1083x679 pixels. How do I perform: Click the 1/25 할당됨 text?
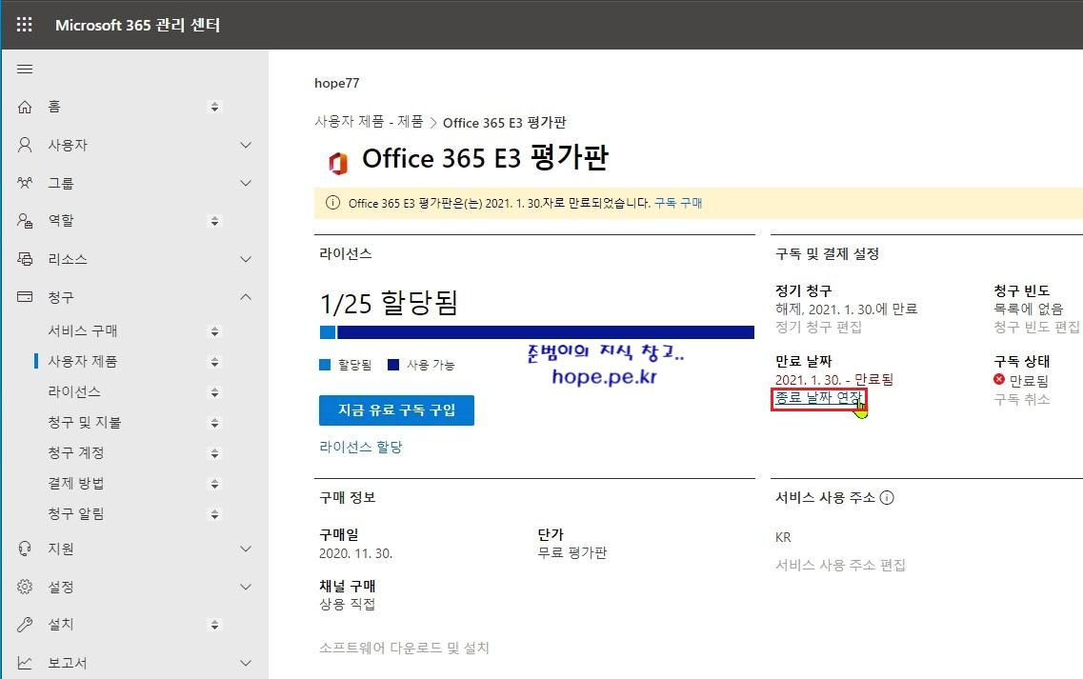pyautogui.click(x=389, y=303)
